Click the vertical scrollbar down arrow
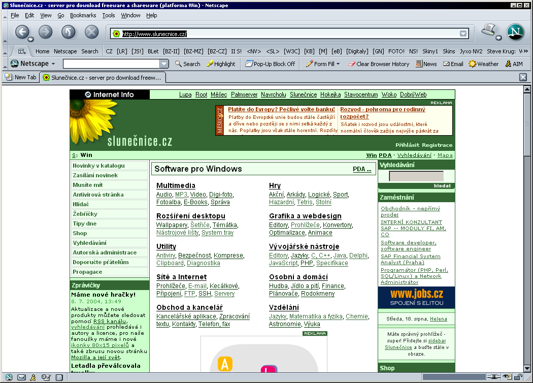This screenshot has height=383, width=533. click(x=527, y=369)
